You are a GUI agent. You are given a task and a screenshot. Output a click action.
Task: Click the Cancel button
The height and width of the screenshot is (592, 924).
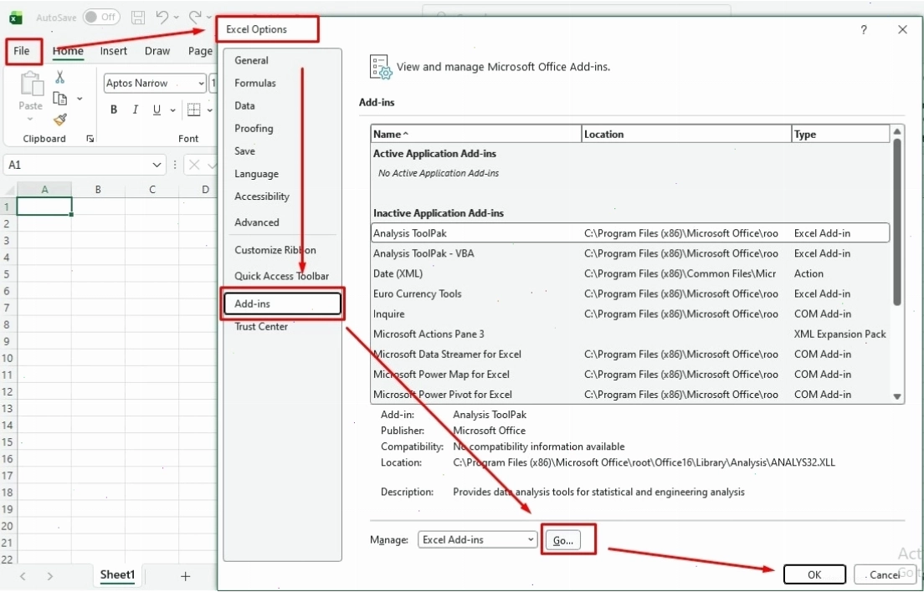885,575
